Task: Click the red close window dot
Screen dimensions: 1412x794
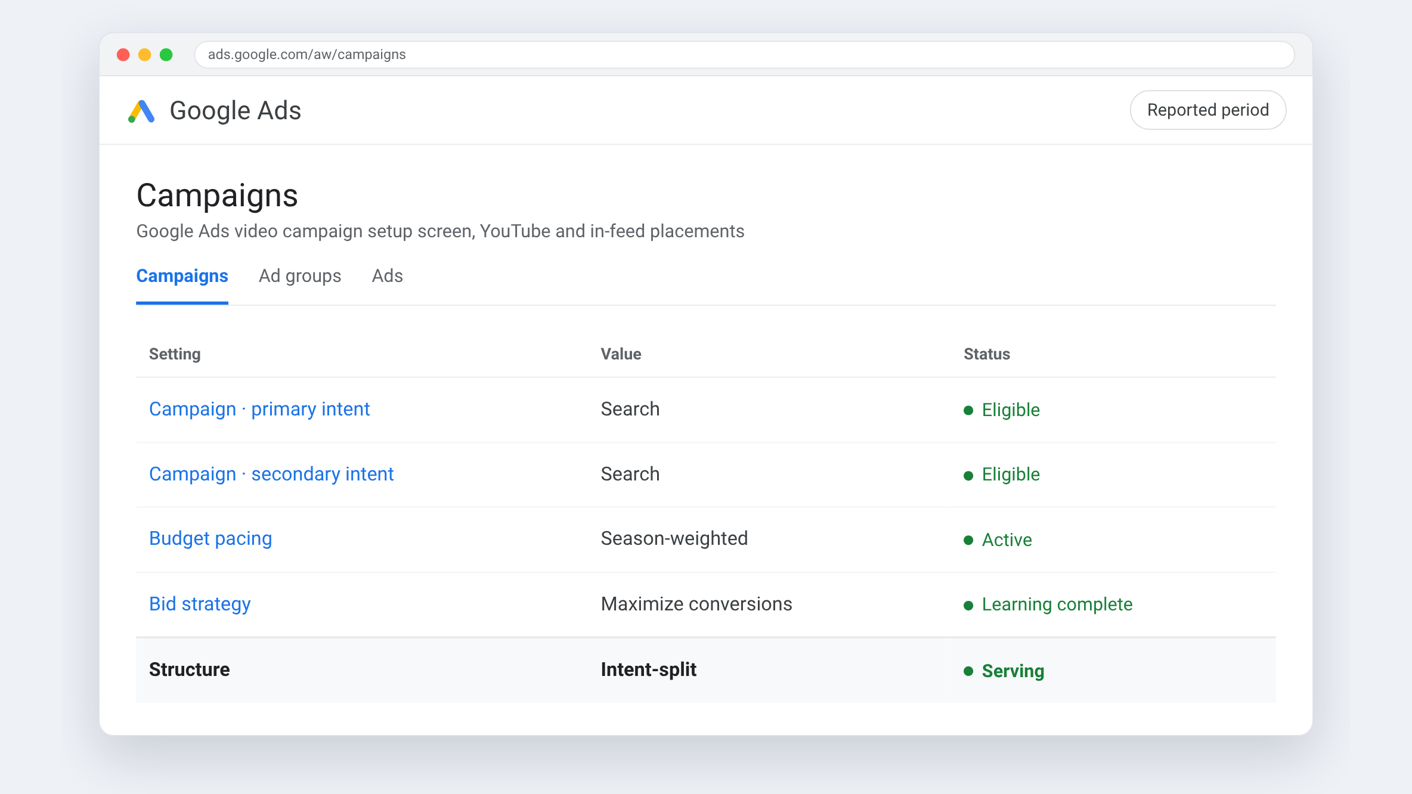Action: 123,55
